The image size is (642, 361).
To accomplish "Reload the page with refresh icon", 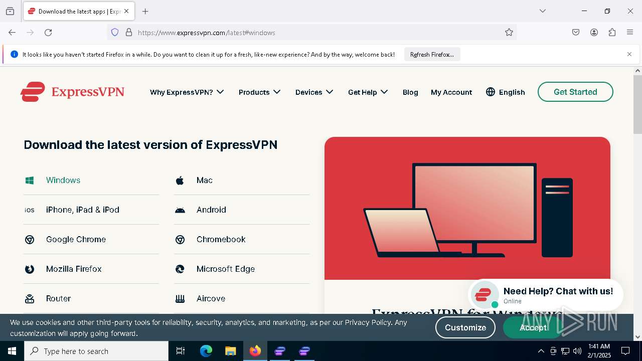I will point(48,33).
